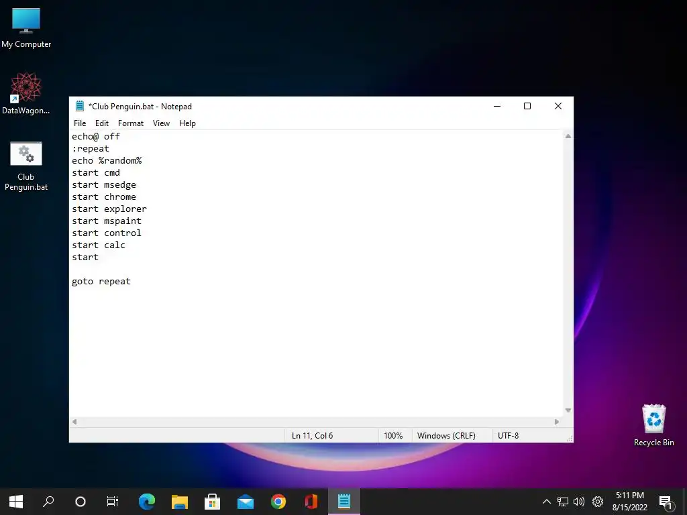Open Task View on taskbar
Image resolution: width=687 pixels, height=515 pixels.
point(112,502)
